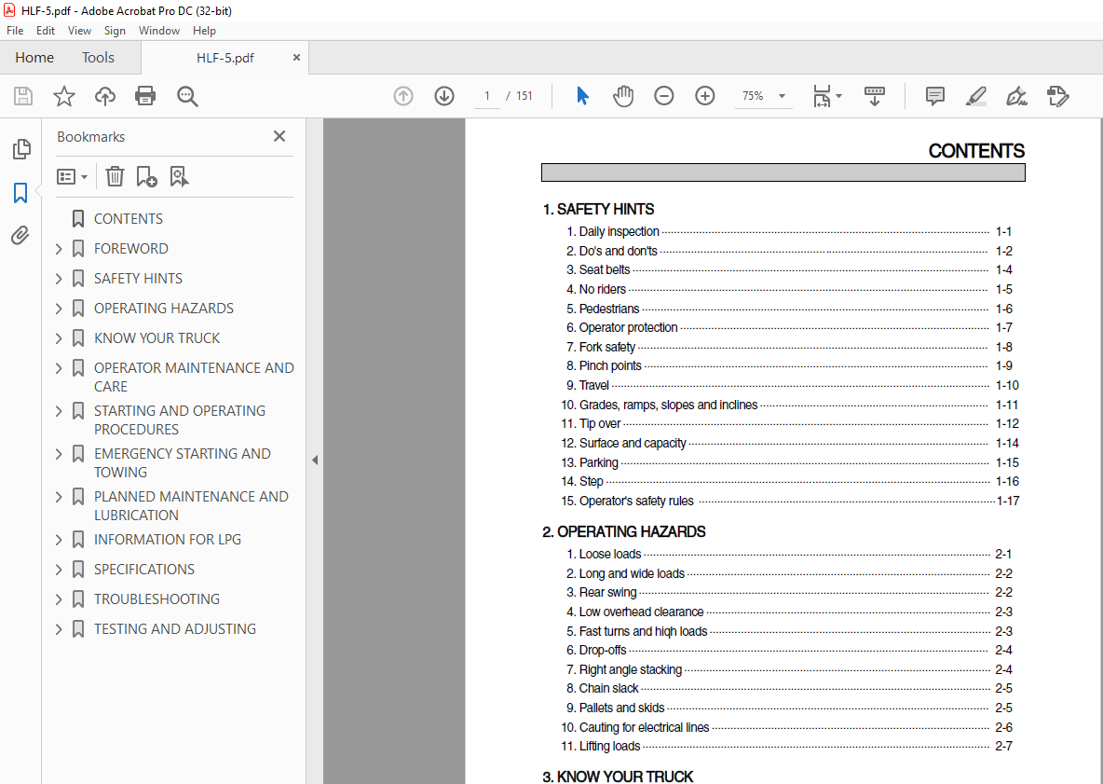Find current bookmark icon
Image resolution: width=1103 pixels, height=784 pixels.
pos(180,176)
